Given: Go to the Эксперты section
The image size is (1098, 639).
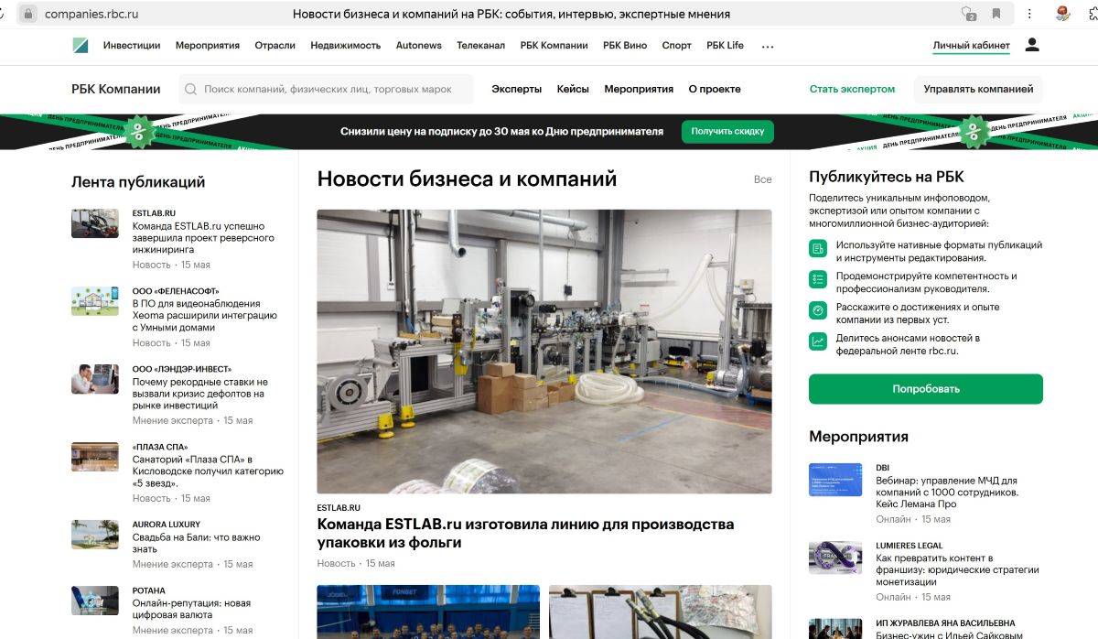Looking at the screenshot, I should (516, 90).
